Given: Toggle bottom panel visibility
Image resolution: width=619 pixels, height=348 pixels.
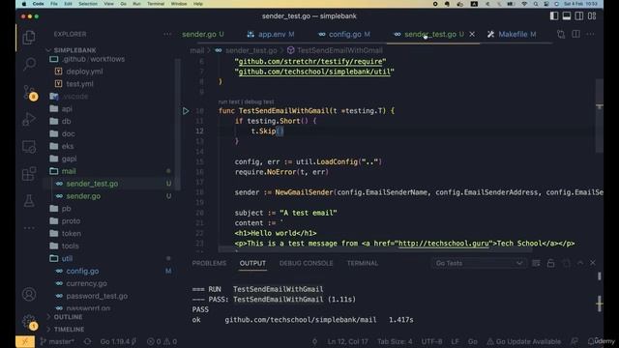Looking at the screenshot, I should pos(567,16).
